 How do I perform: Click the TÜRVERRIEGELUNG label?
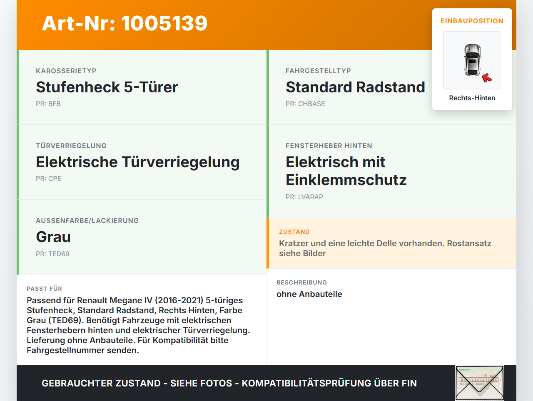71,146
